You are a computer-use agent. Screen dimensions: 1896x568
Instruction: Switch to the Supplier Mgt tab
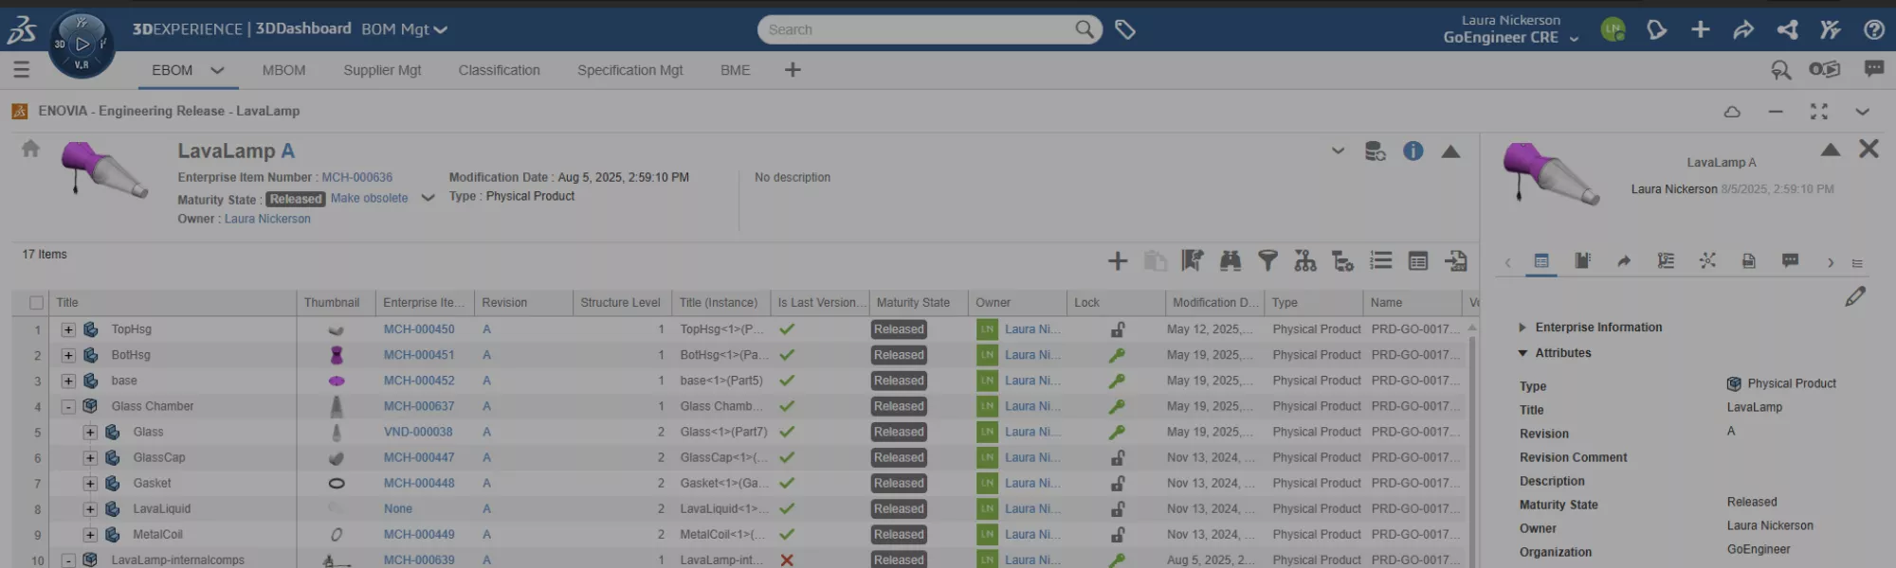coord(382,70)
